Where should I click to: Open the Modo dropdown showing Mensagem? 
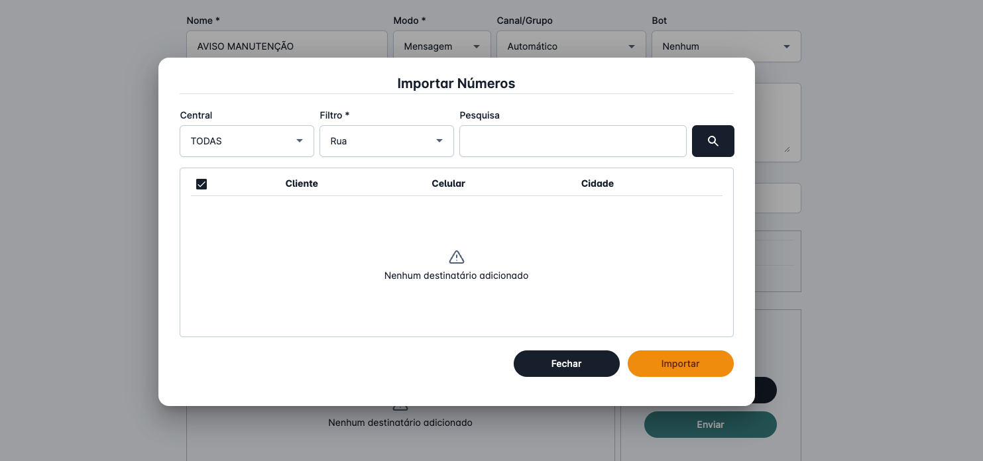click(x=441, y=46)
